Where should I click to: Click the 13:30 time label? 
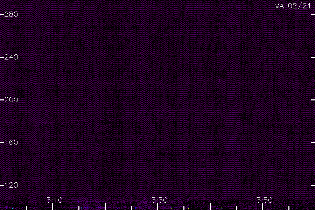[157, 200]
